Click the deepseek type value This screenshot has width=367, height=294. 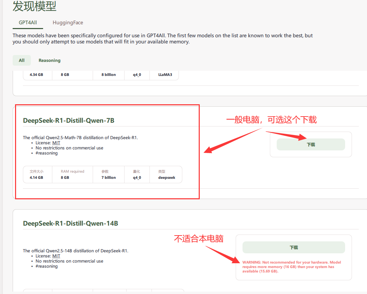point(167,177)
